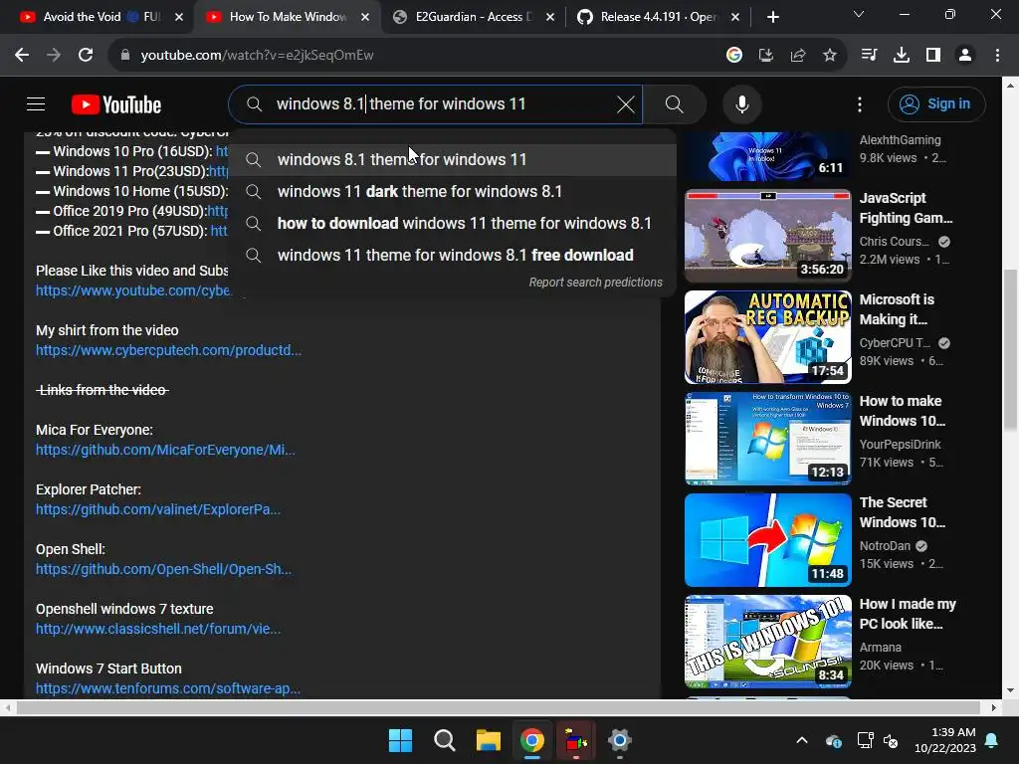Share this page icon
The width and height of the screenshot is (1019, 764).
coord(798,56)
